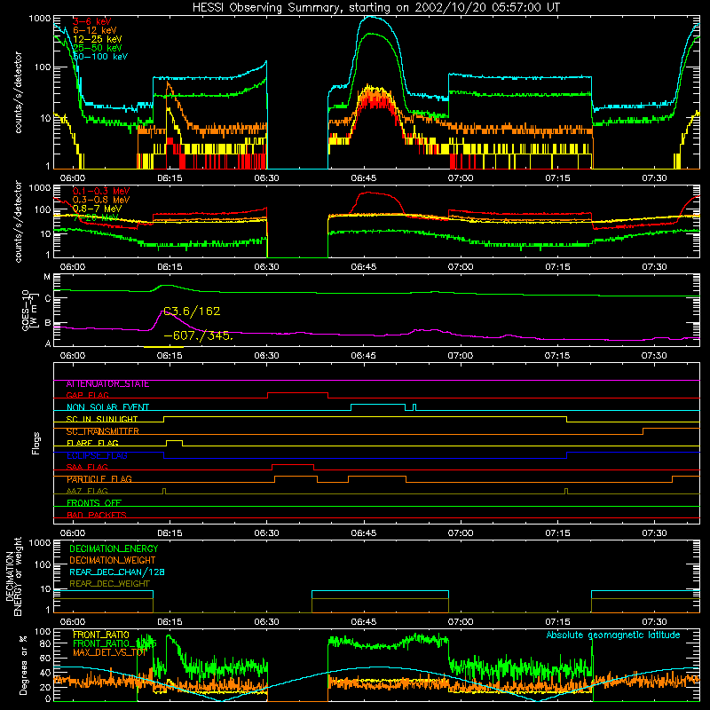
Task: Click the orange MAX_DET_VS_TOT legend label
Action: (109, 652)
